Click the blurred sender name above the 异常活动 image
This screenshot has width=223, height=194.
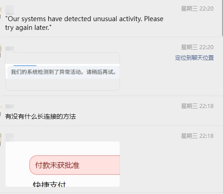coord(10,48)
